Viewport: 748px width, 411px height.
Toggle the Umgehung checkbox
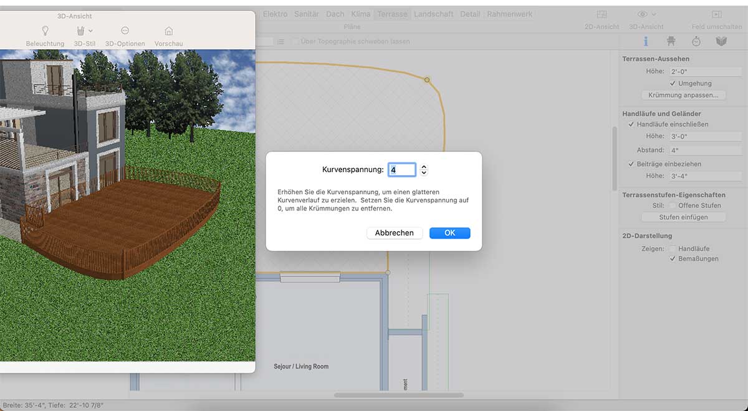(673, 83)
